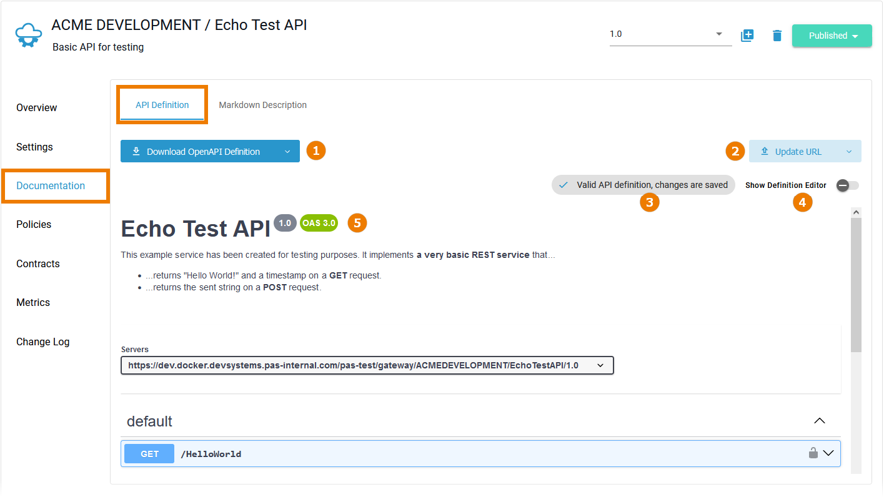884x497 pixels.
Task: Click the gray 1.0 version badge
Action: click(285, 222)
